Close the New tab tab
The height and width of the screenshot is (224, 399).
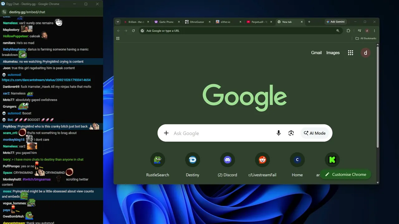301,22
